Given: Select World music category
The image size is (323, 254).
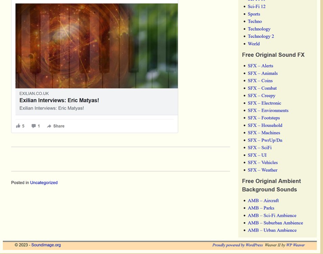Looking at the screenshot, I should coord(254,44).
